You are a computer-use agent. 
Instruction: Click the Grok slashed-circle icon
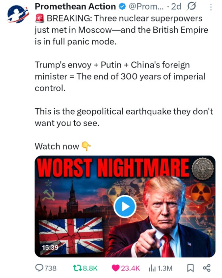pyautogui.click(x=191, y=7)
